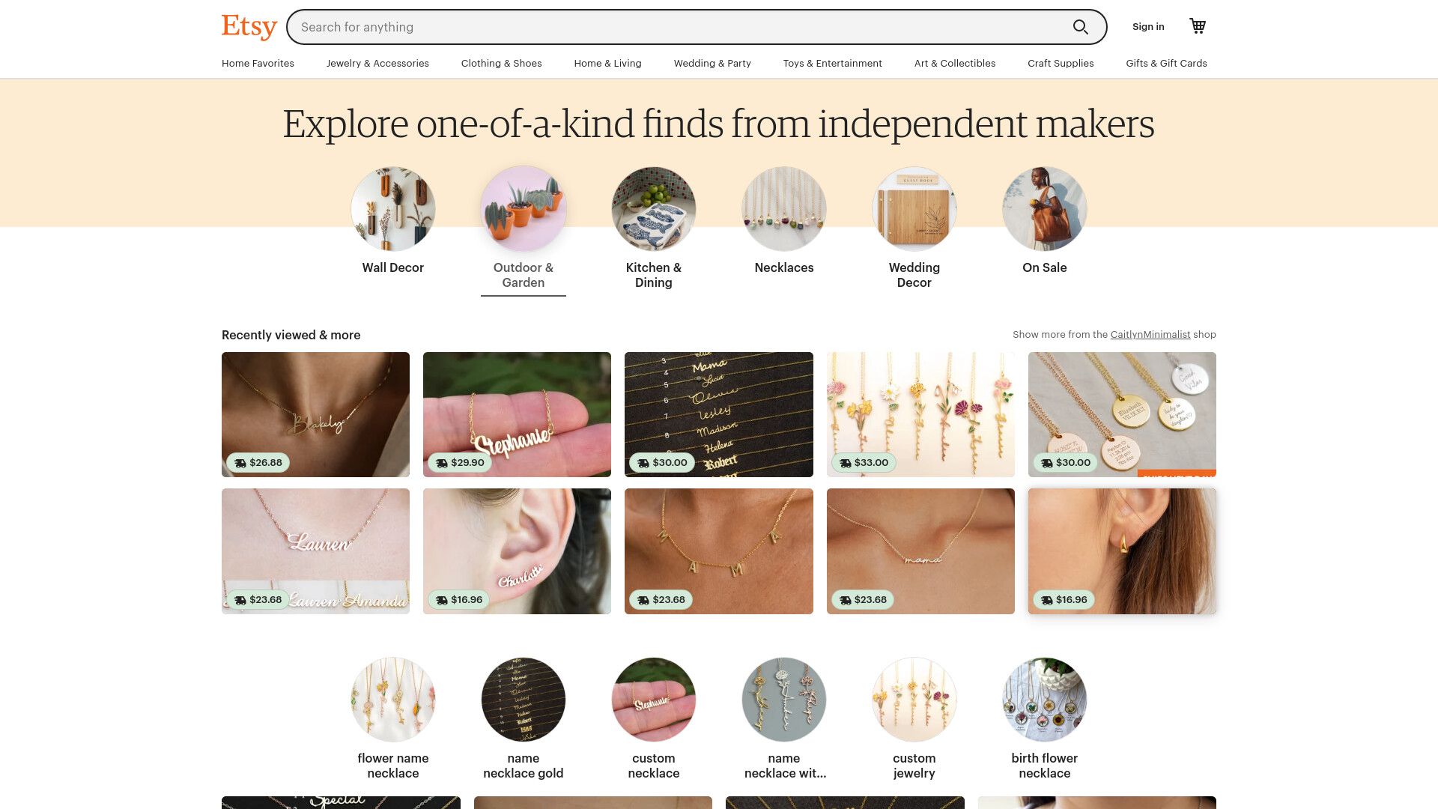This screenshot has height=809, width=1438.
Task: Open the Necklaces category circle
Action: (x=784, y=209)
